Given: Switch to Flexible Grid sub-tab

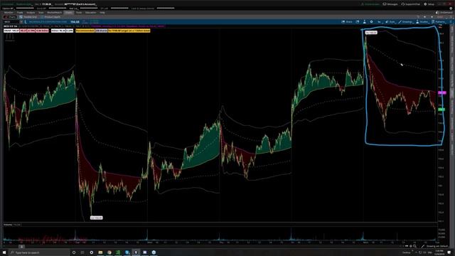Looking at the screenshot, I should [28, 17].
